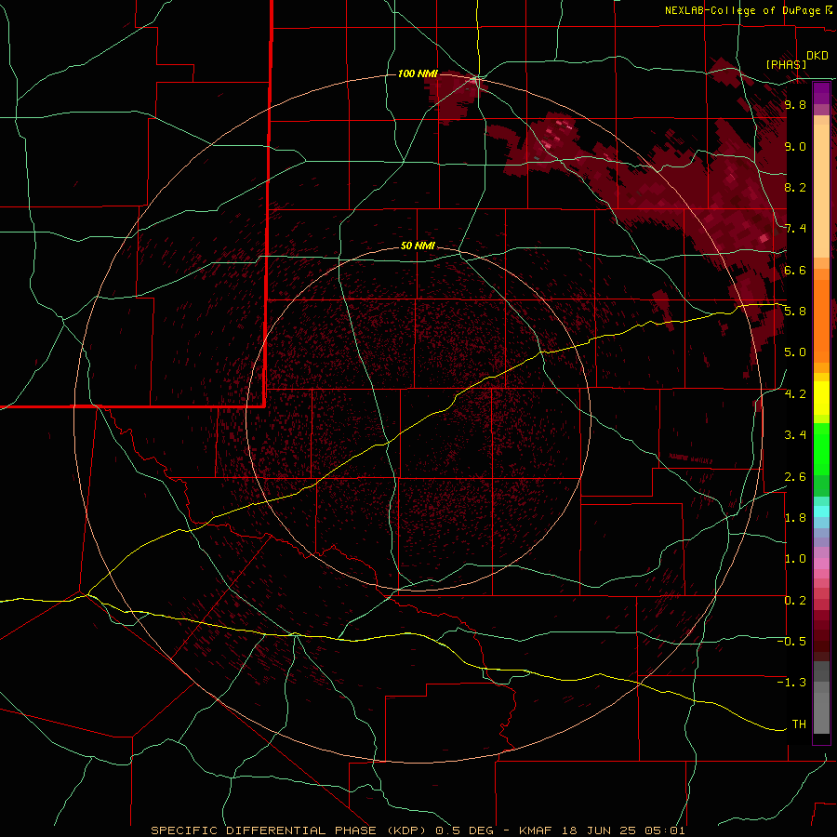Viewport: 837px width, 837px height.
Task: Click the 1.0 scale value
Action: [x=795, y=559]
